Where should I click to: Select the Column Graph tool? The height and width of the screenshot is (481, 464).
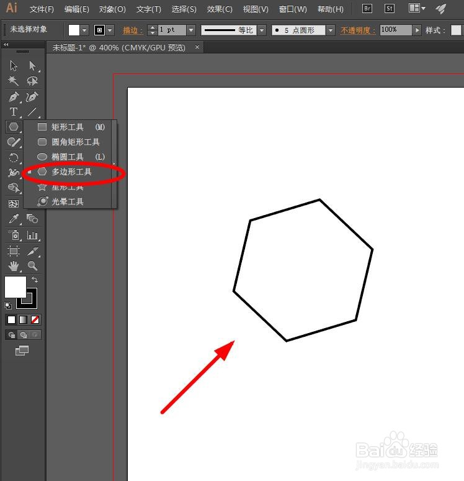coord(32,235)
